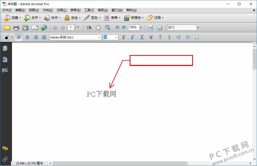Choose the Marquee Zoom tool
The height and width of the screenshot is (166, 257).
click(x=107, y=27)
